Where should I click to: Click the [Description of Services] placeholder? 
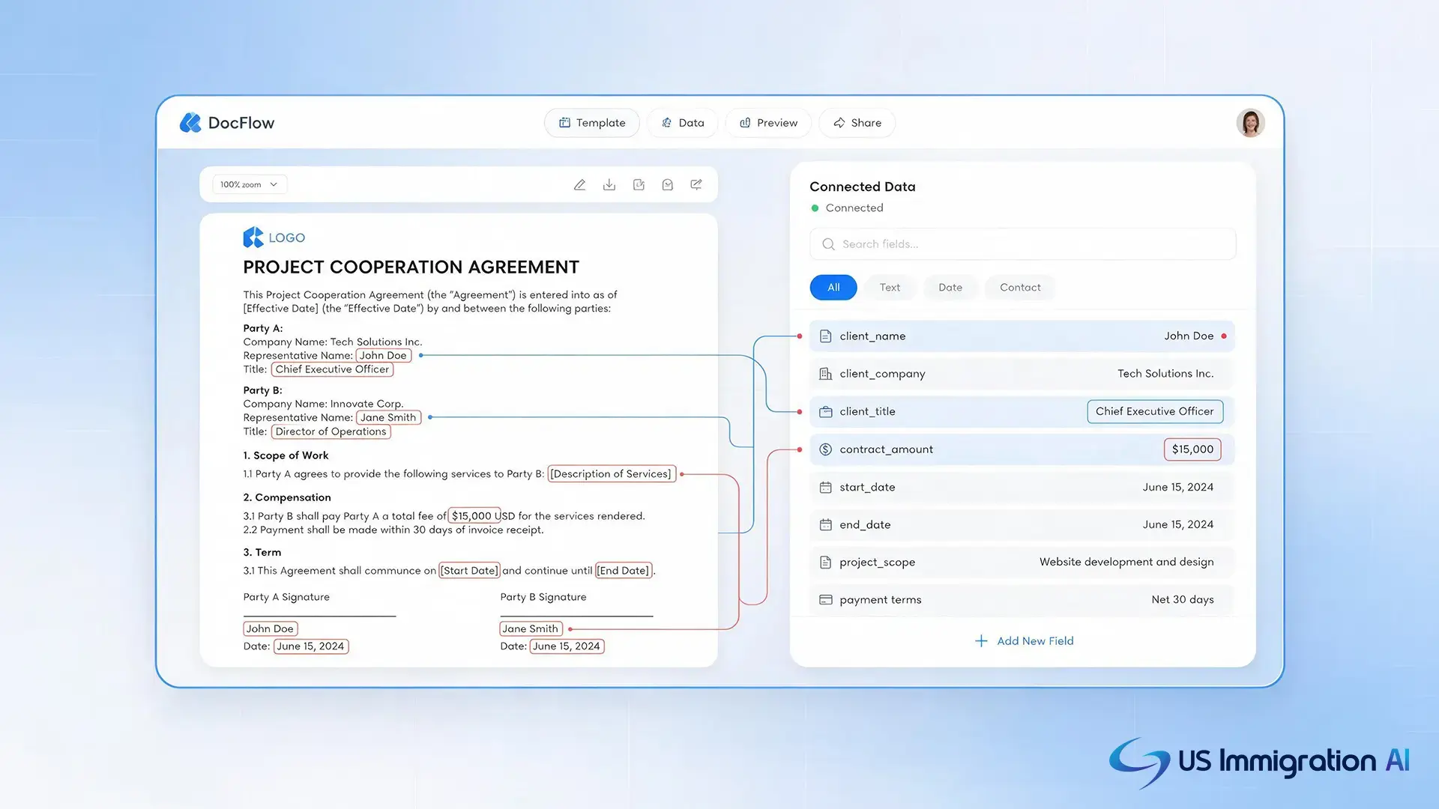(x=612, y=474)
